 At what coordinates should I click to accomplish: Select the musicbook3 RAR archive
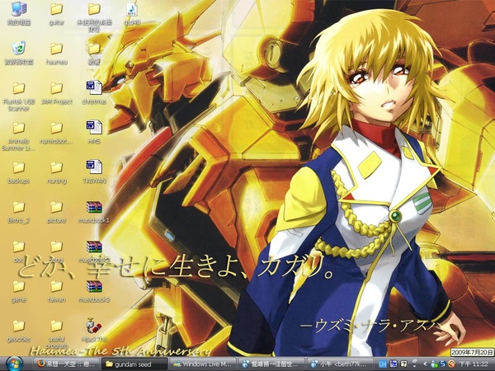click(x=94, y=292)
